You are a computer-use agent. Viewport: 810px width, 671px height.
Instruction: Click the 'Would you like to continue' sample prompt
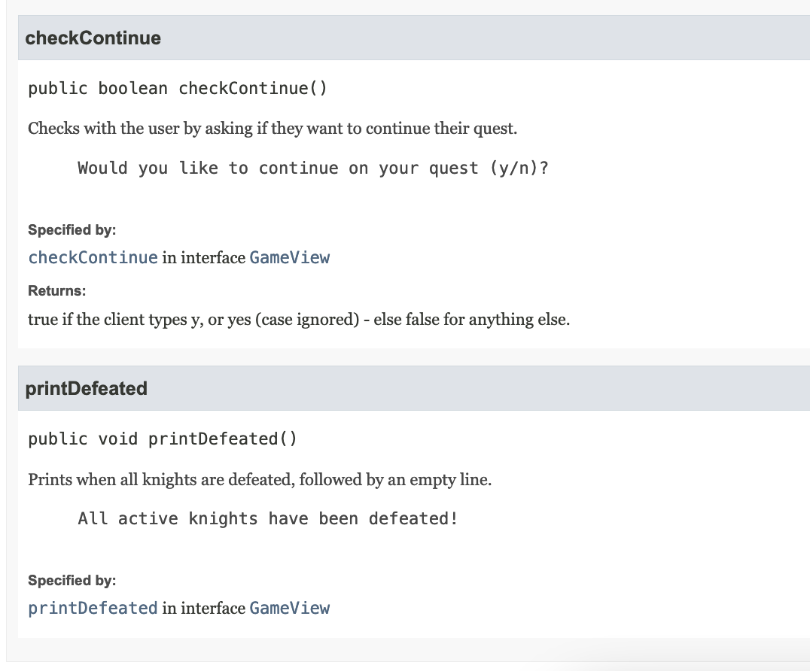click(x=312, y=168)
